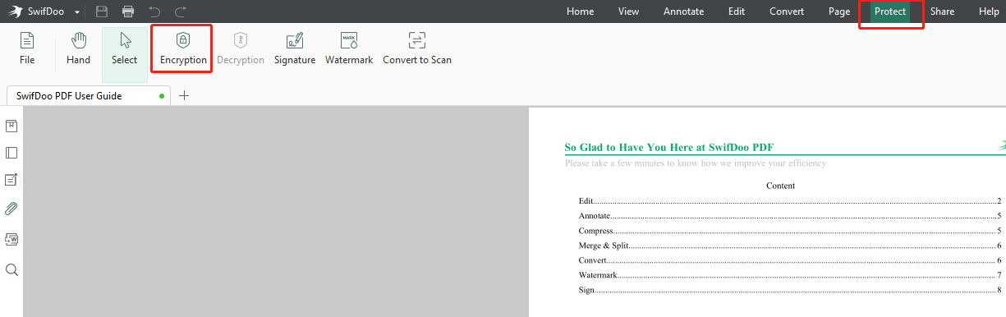Open the File menu icon
1006x317 pixels.
tap(27, 48)
